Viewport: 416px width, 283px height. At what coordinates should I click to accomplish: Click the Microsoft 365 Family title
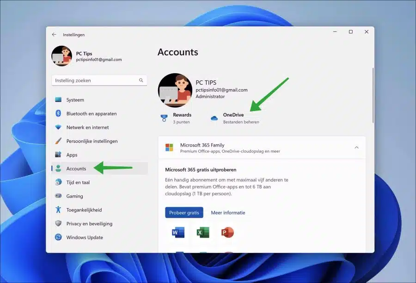tap(202, 145)
